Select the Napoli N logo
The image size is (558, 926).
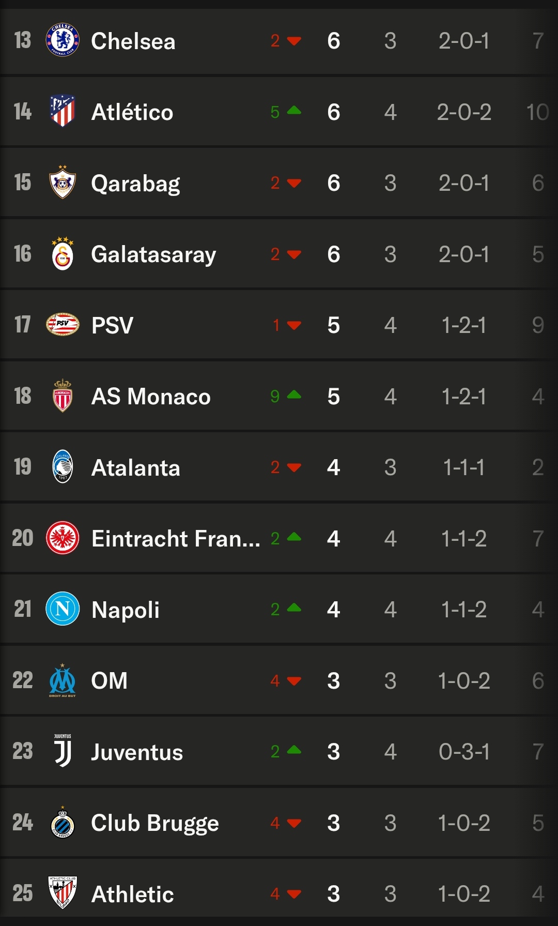63,609
